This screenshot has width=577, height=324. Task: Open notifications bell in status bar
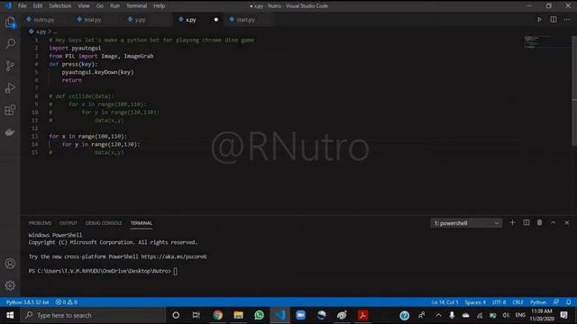pyautogui.click(x=569, y=302)
